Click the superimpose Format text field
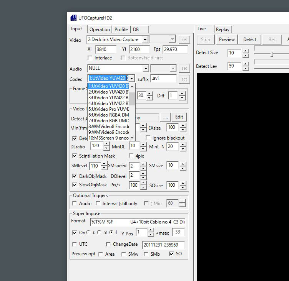Viewport: 289px width, 281px height. tap(138, 222)
